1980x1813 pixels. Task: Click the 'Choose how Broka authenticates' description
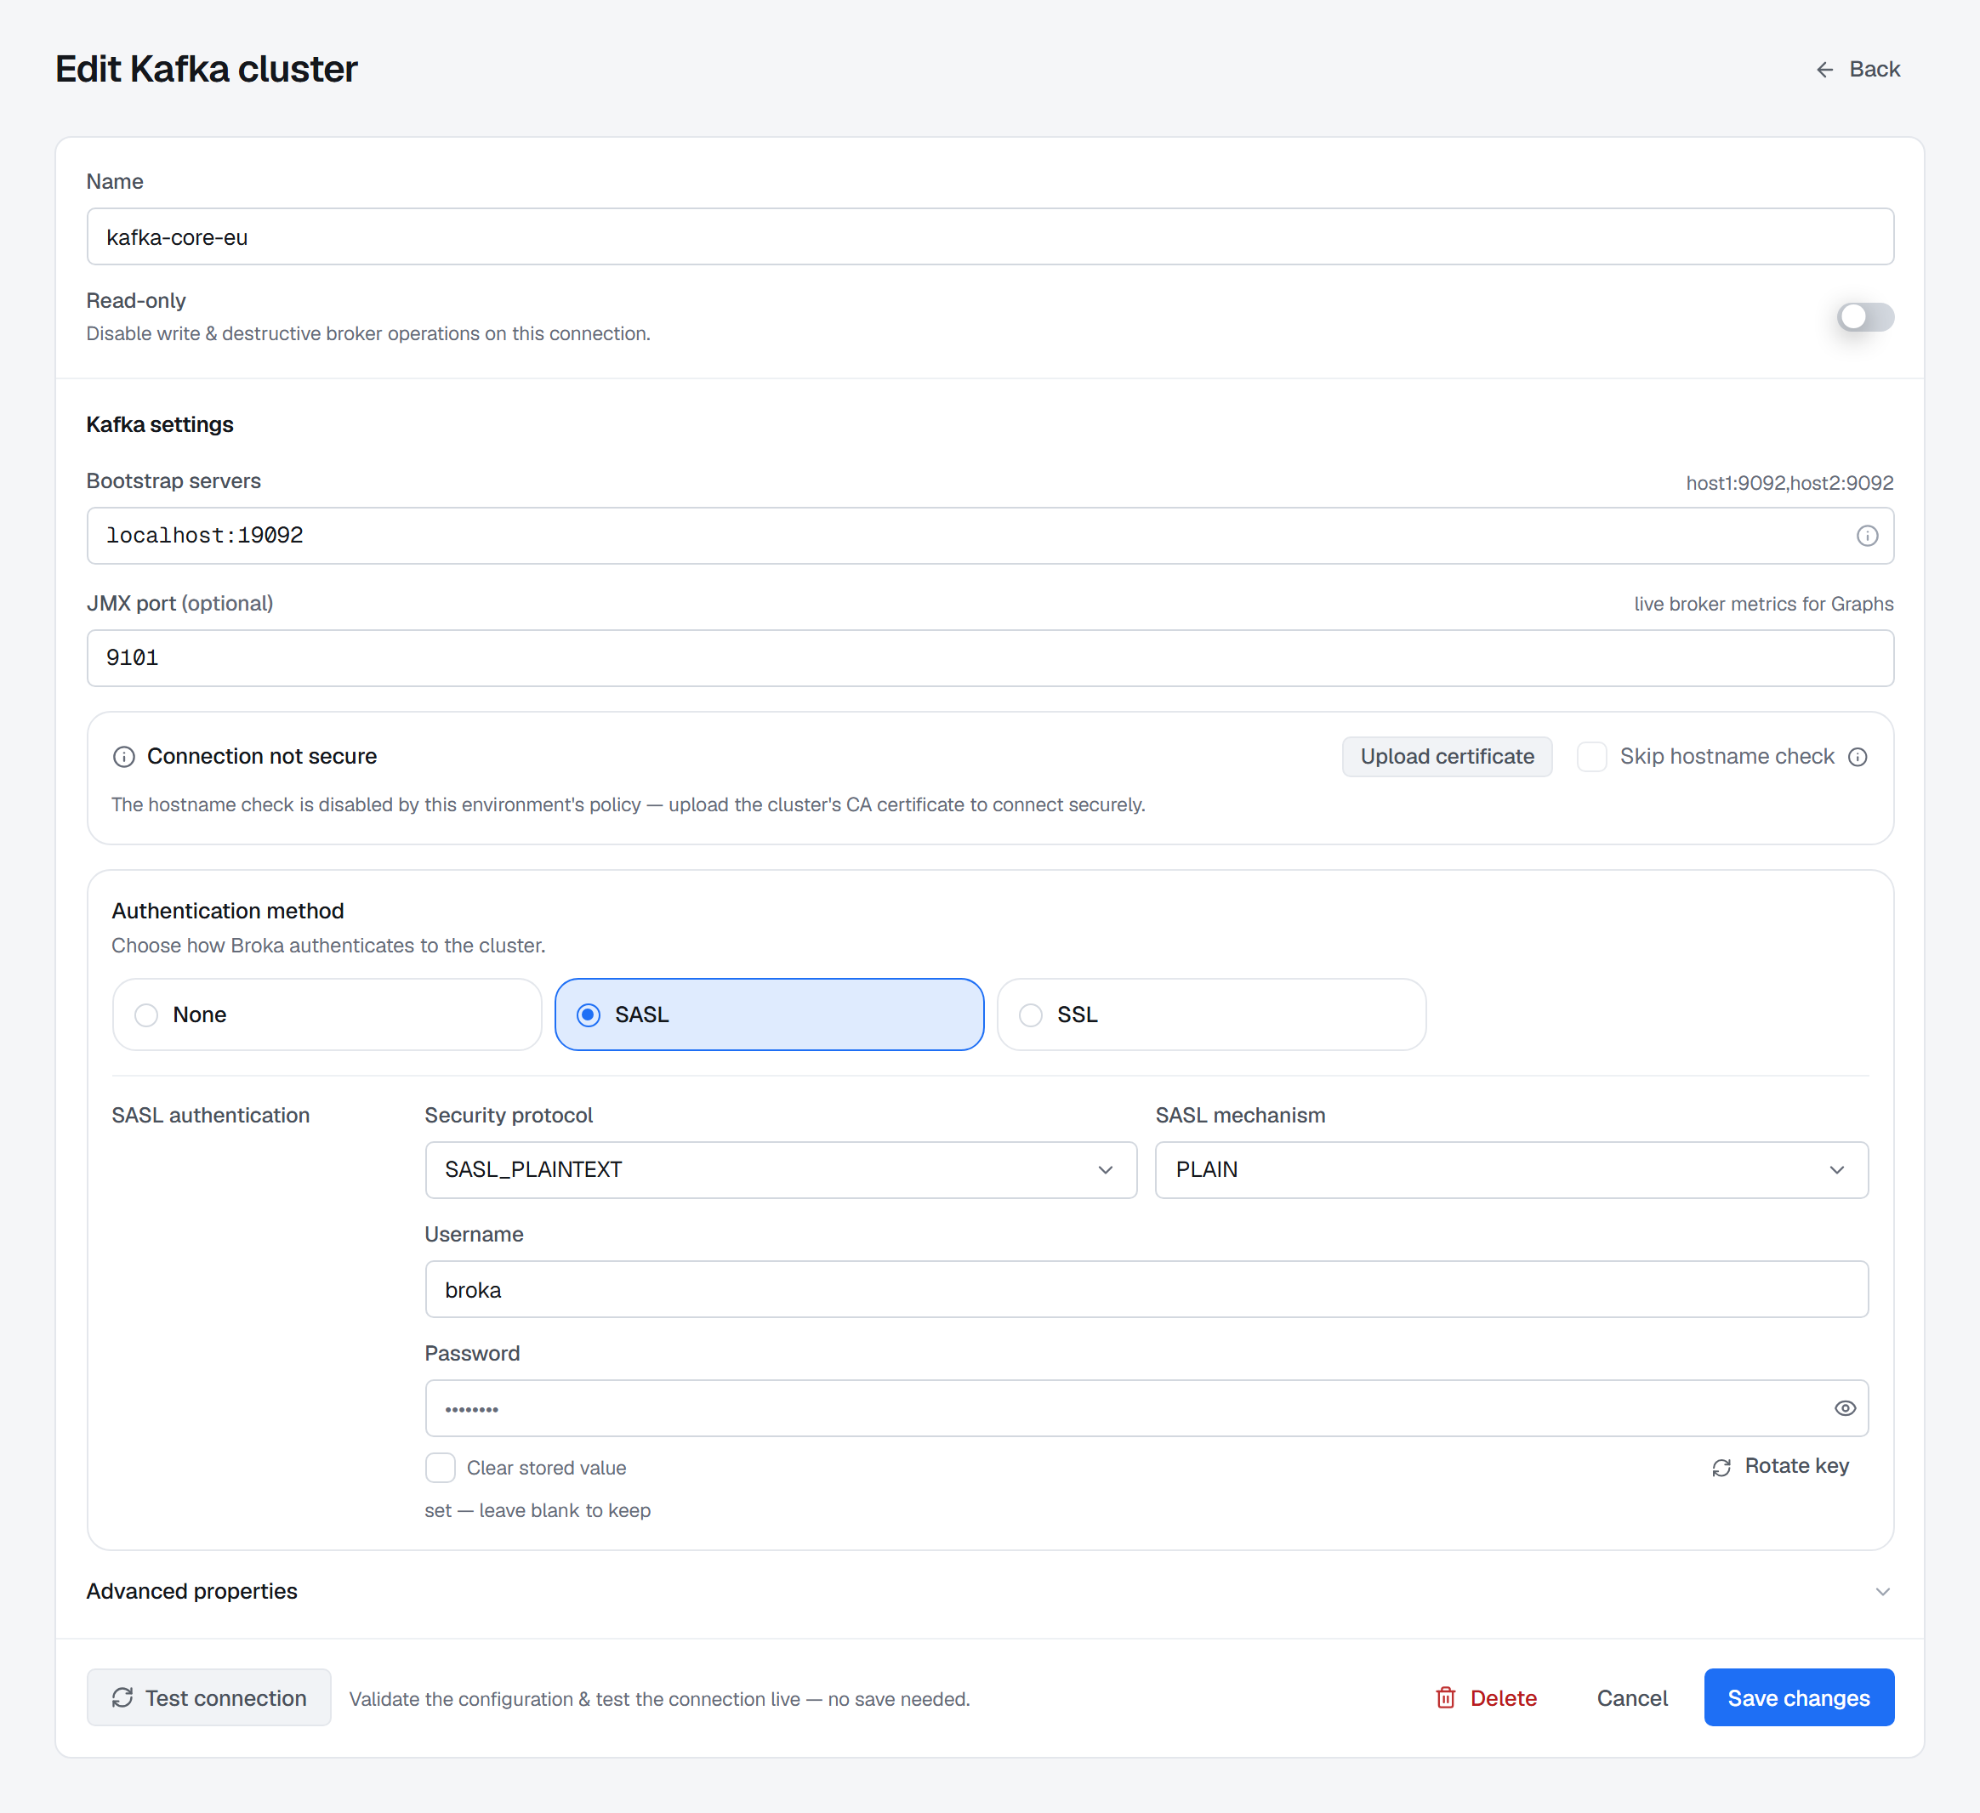tap(328, 946)
